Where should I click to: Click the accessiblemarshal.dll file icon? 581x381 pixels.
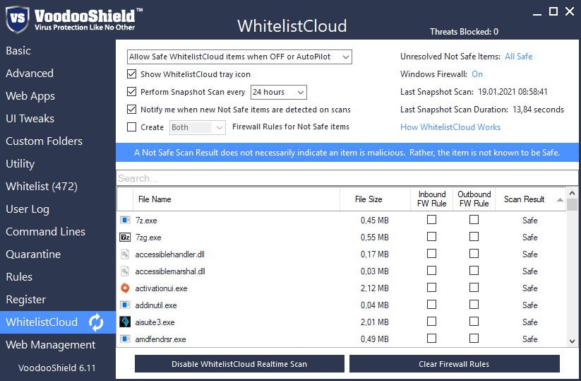coord(125,271)
